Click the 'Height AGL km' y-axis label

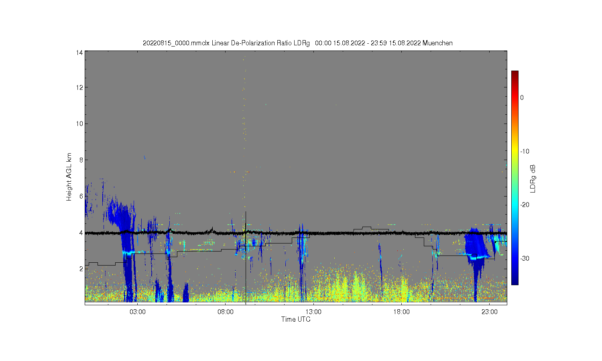tap(69, 177)
